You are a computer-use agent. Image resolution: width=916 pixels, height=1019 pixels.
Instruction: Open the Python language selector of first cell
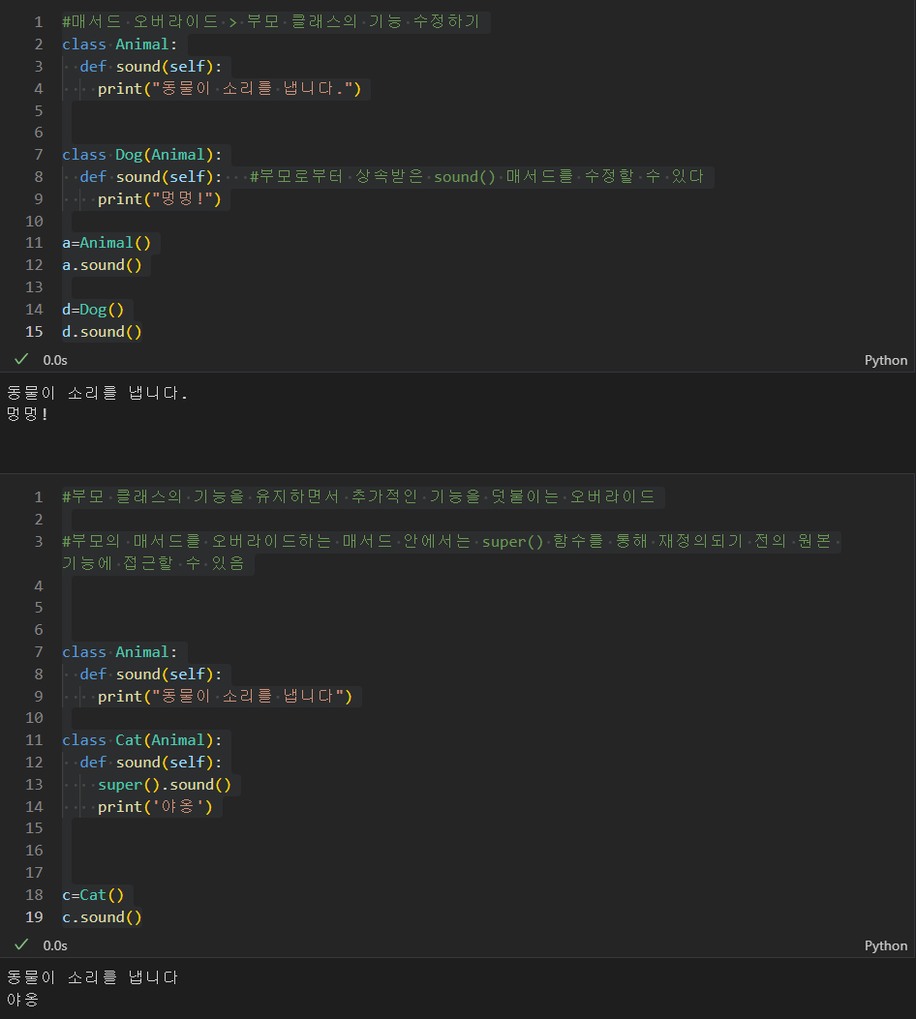pyautogui.click(x=885, y=360)
